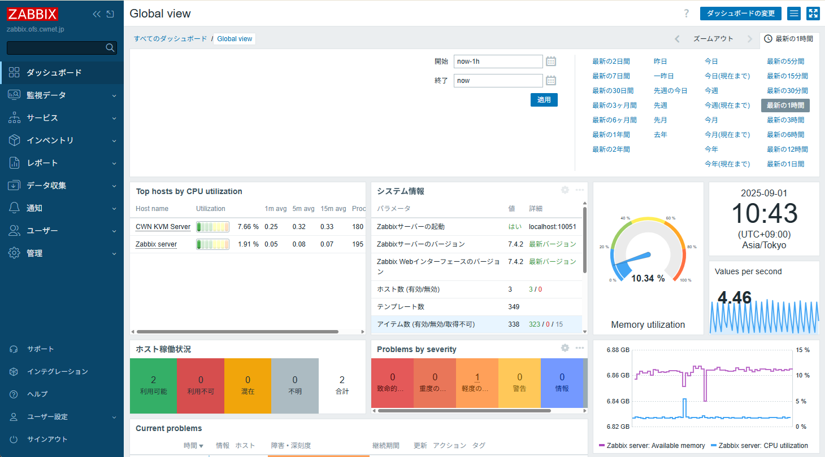Open the end date calendar picker

(x=551, y=81)
